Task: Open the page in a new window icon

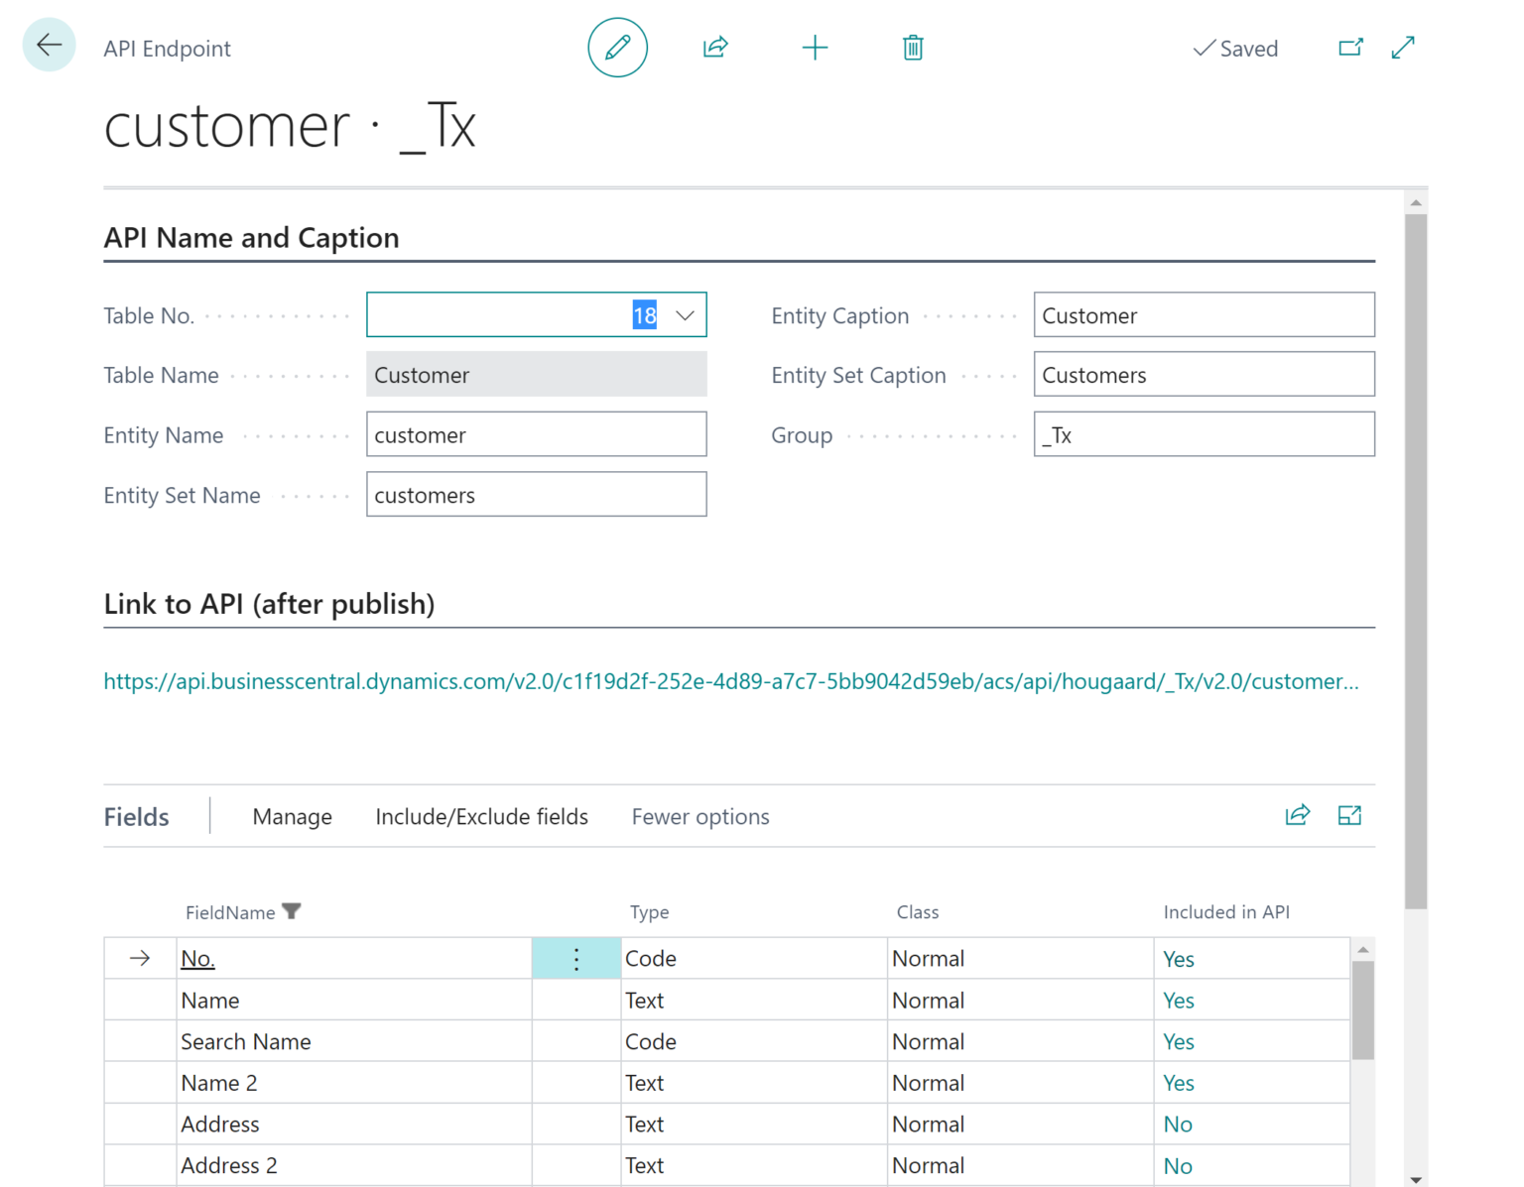Action: (x=1350, y=47)
